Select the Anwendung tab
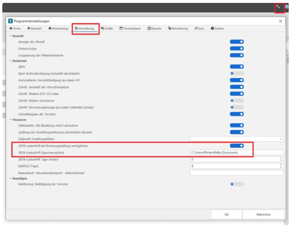Viewport: 291px width, 227px height. (x=58, y=29)
